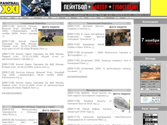Open the >> link after 'Второй Лиги'
The width and height of the screenshot is (167, 125).
(46, 49)
